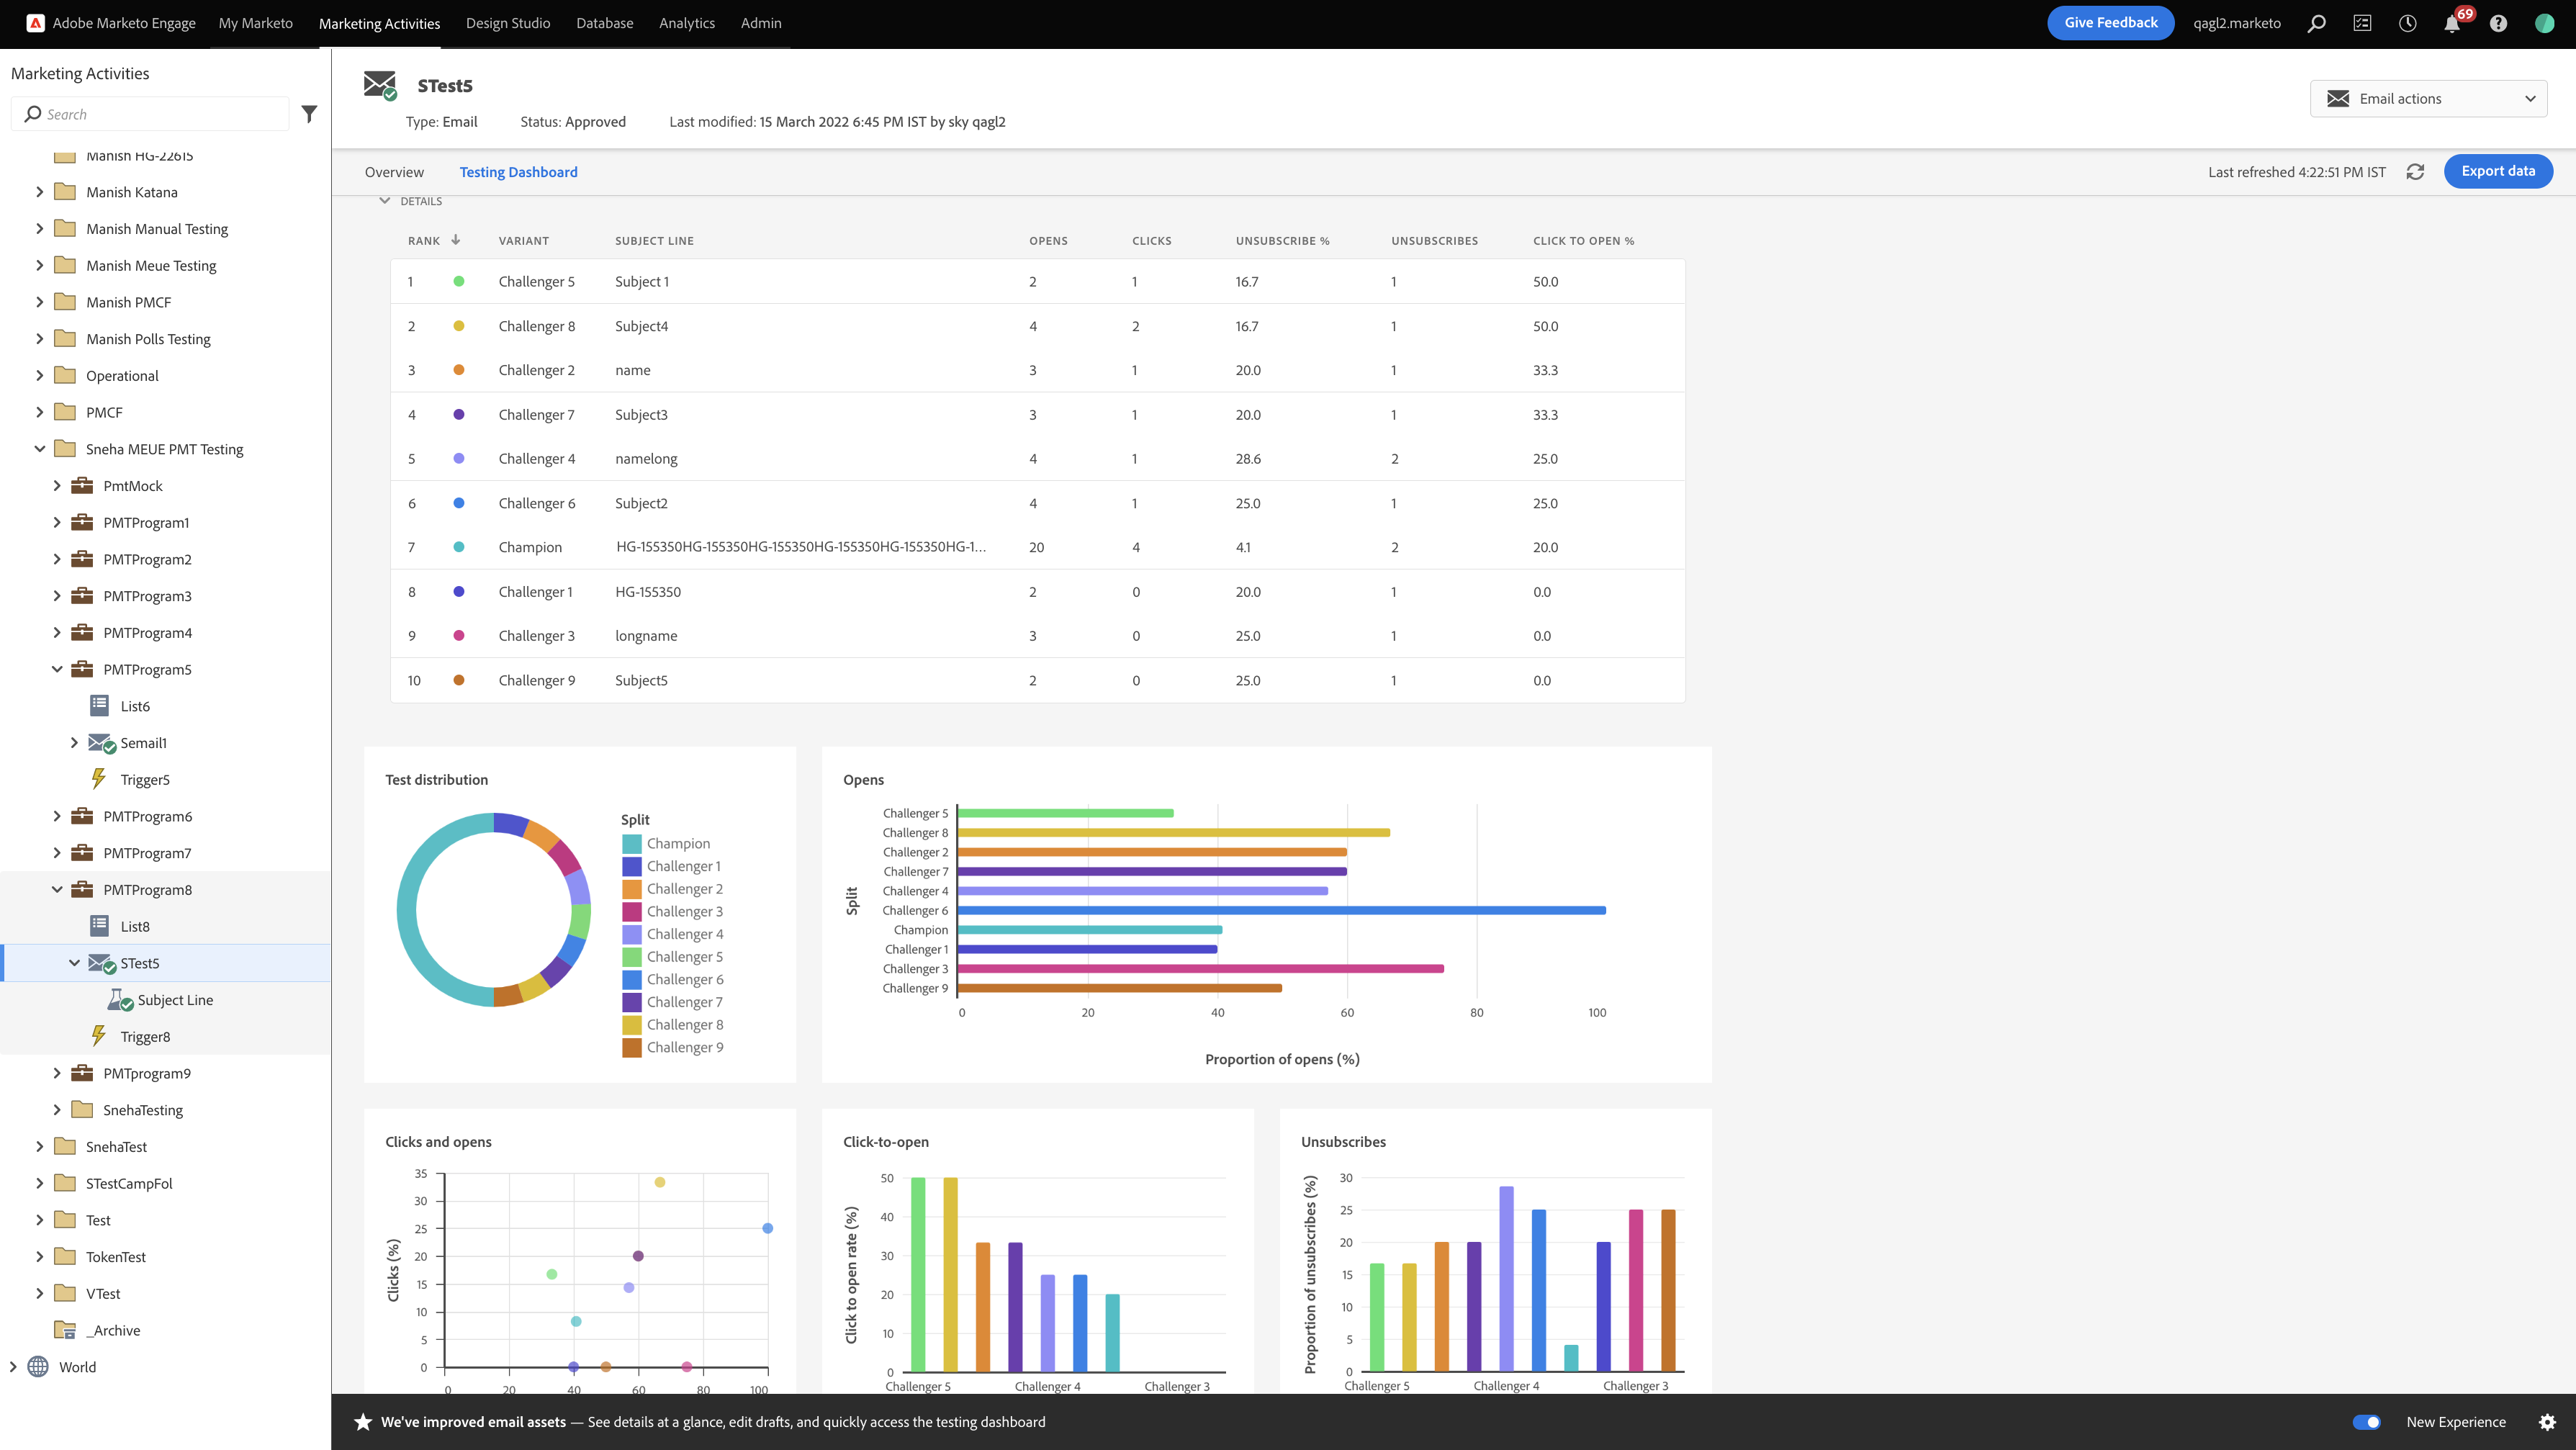This screenshot has height=1450, width=2576.
Task: Switch to the Overview tab
Action: 394,172
